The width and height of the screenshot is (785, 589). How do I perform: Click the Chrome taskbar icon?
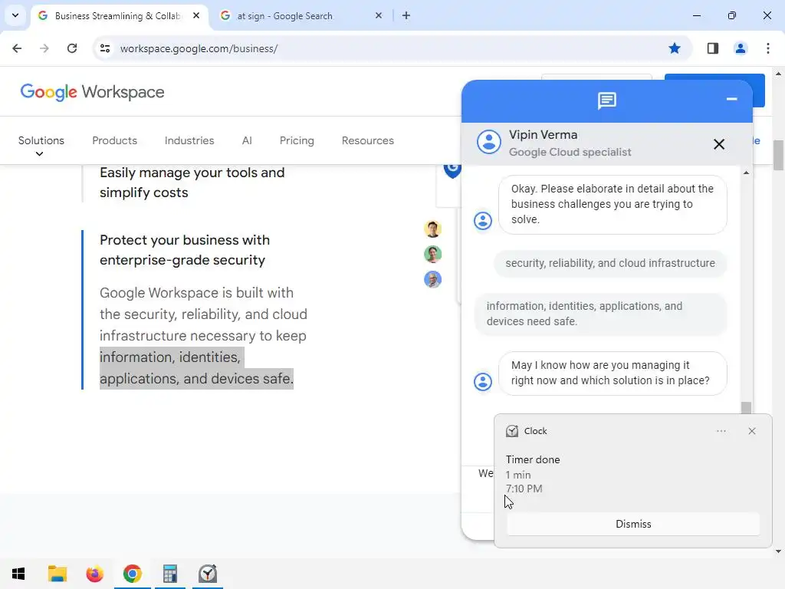pos(132,574)
